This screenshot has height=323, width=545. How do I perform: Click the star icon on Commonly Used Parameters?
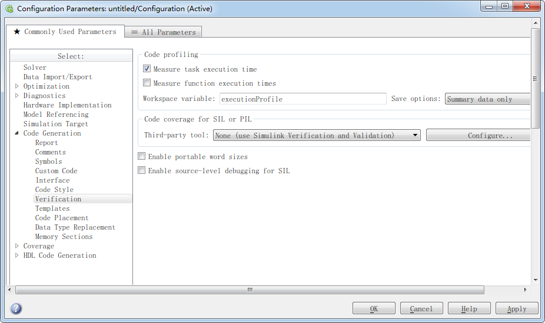[17, 32]
